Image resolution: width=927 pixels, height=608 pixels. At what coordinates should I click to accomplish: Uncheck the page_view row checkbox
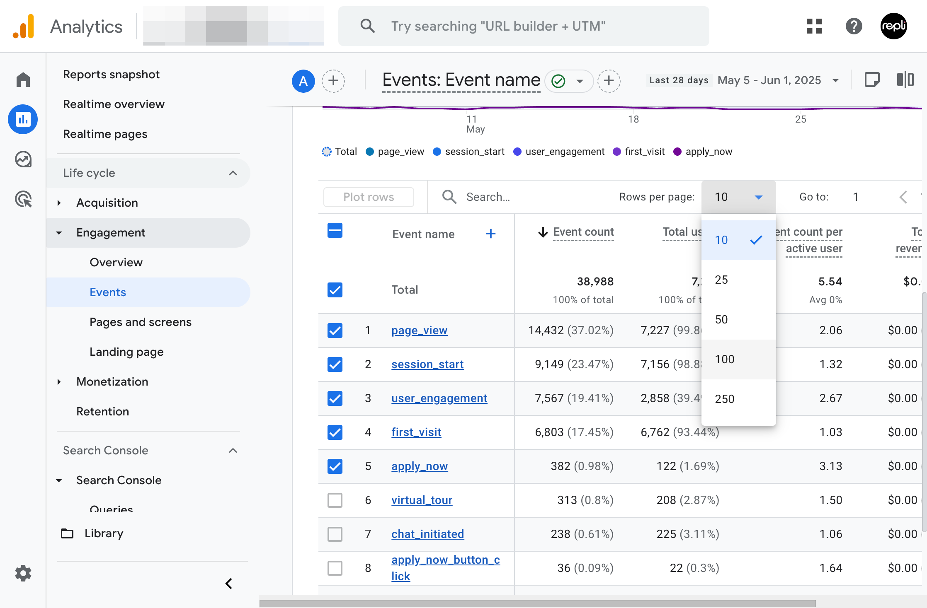pos(335,331)
